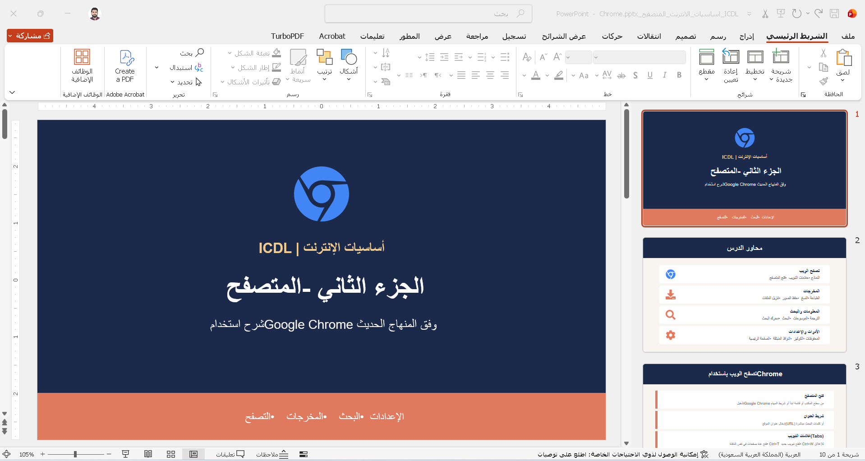Click the Format Painter brush icon
The image size is (865, 461).
point(824,81)
